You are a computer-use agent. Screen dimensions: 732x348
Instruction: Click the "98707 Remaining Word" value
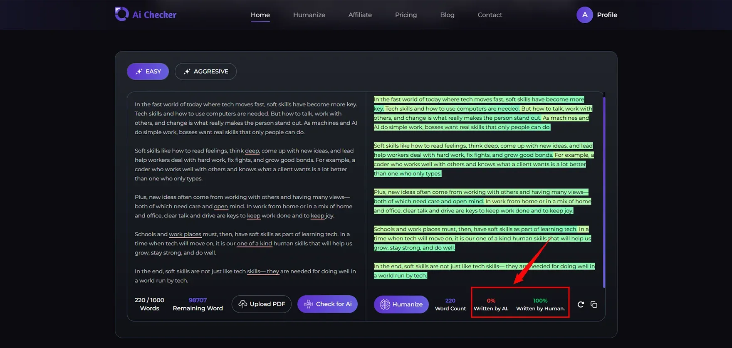click(x=198, y=304)
